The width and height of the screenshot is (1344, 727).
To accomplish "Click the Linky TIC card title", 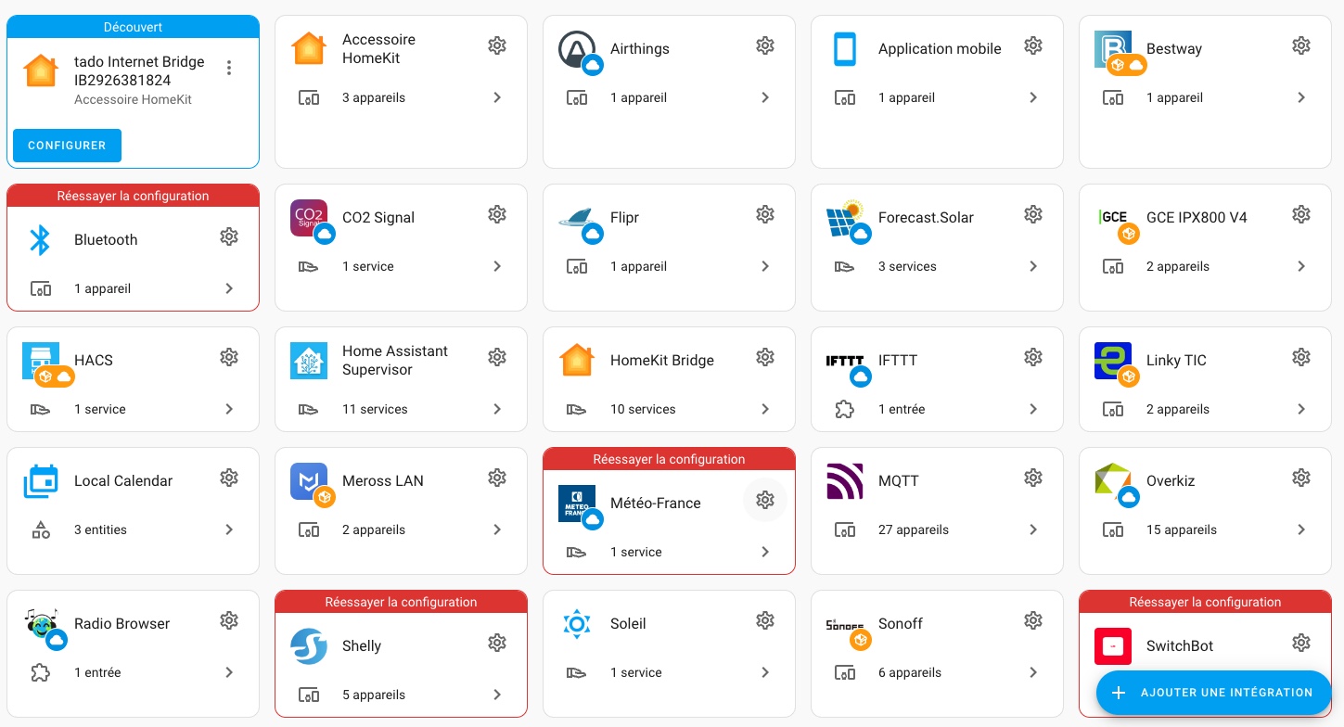I will [x=1175, y=361].
